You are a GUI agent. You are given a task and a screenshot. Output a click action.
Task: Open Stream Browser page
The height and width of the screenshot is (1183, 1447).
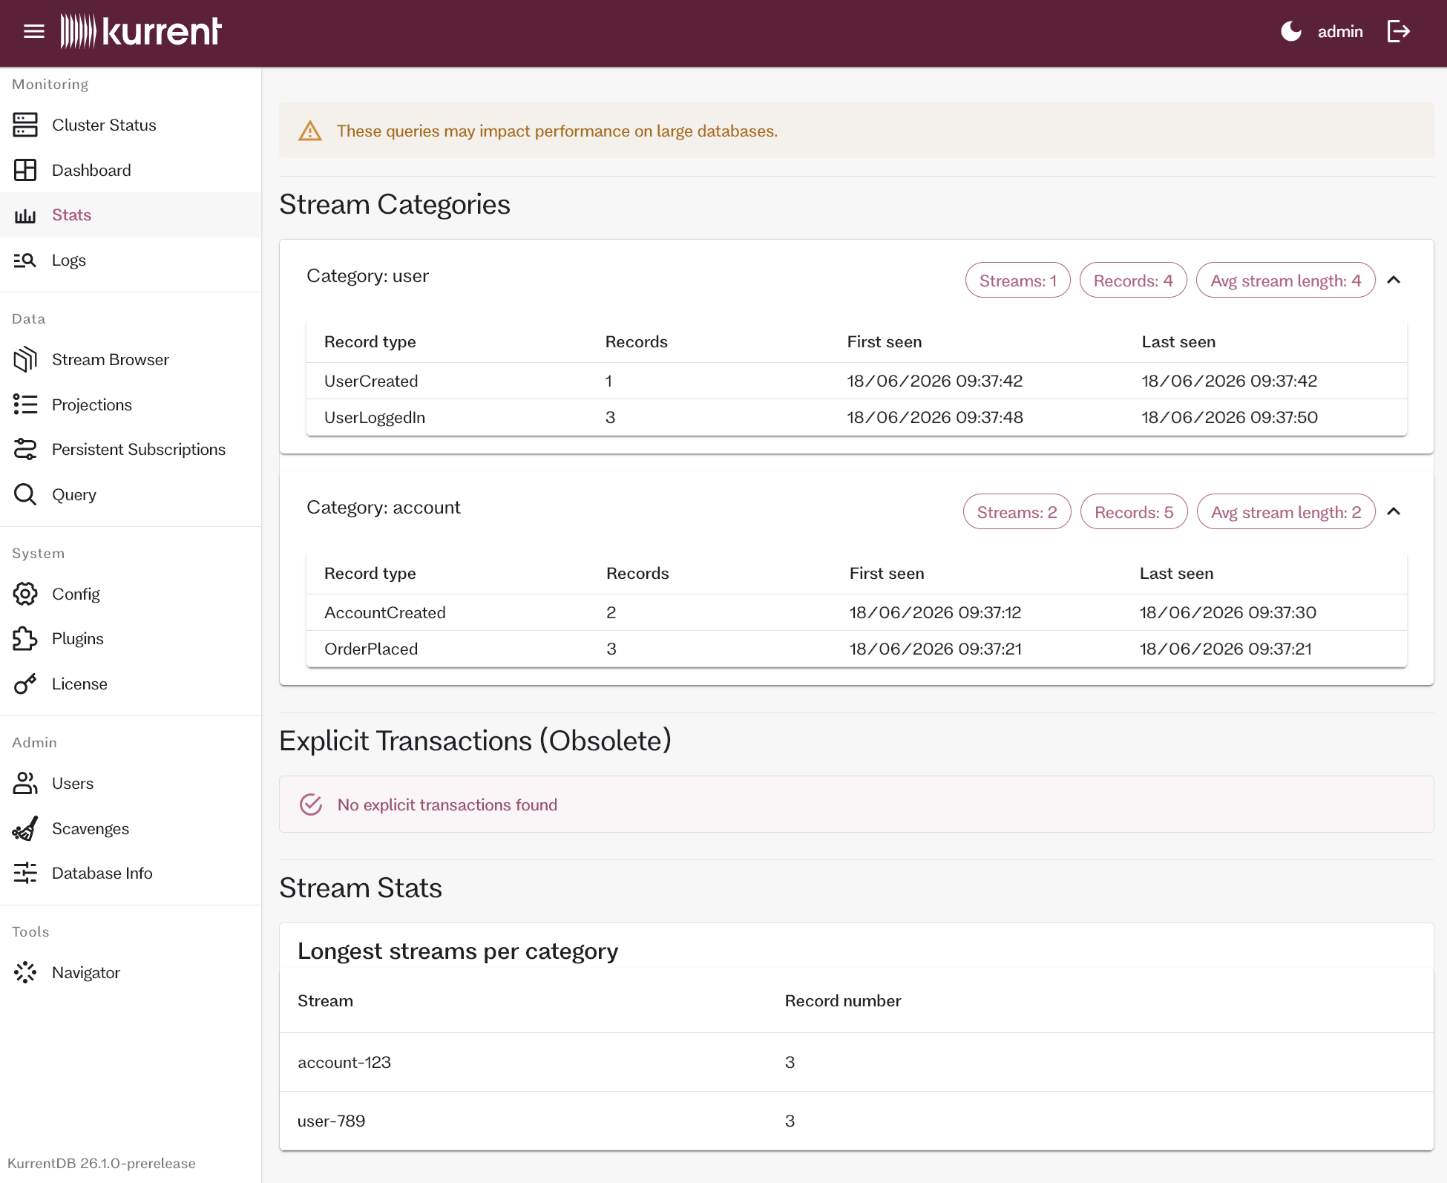(x=131, y=359)
